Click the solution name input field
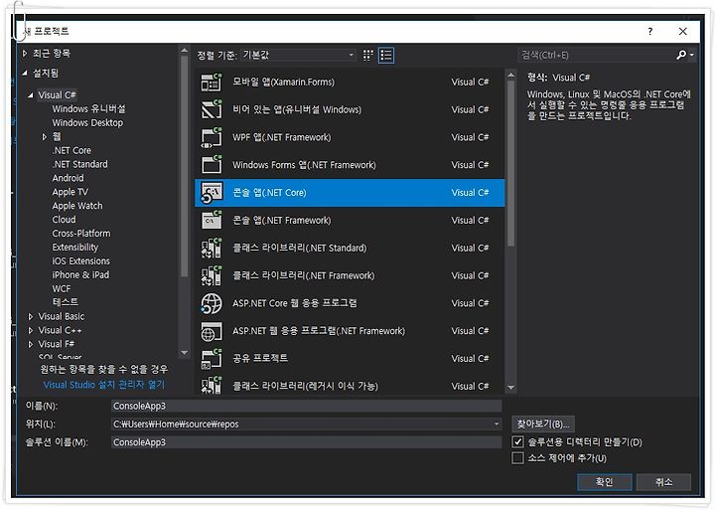Screen dimensions: 715x511 307,442
